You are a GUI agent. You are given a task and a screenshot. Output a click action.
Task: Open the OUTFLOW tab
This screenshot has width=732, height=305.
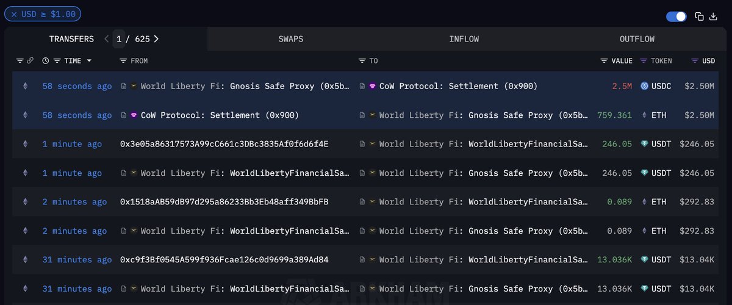click(x=637, y=38)
